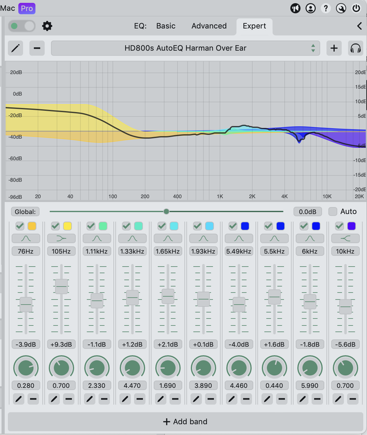Open filter type selector for 1.65kHz band

[x=168, y=238]
